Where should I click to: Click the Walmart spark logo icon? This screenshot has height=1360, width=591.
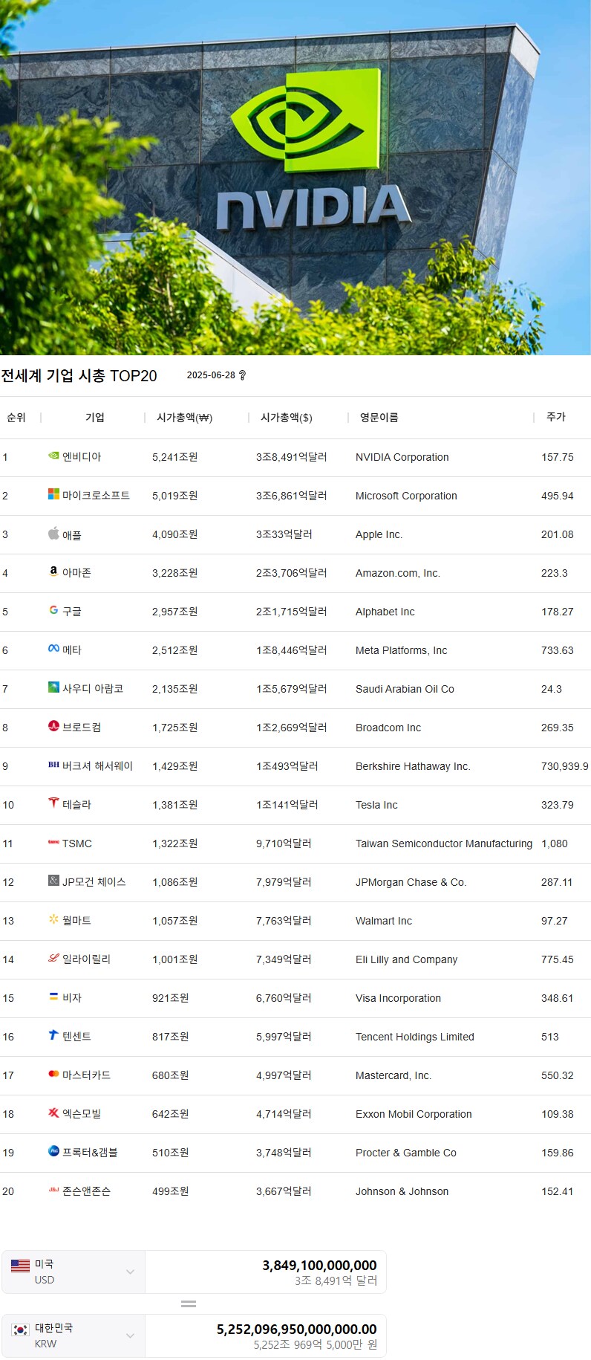click(53, 919)
